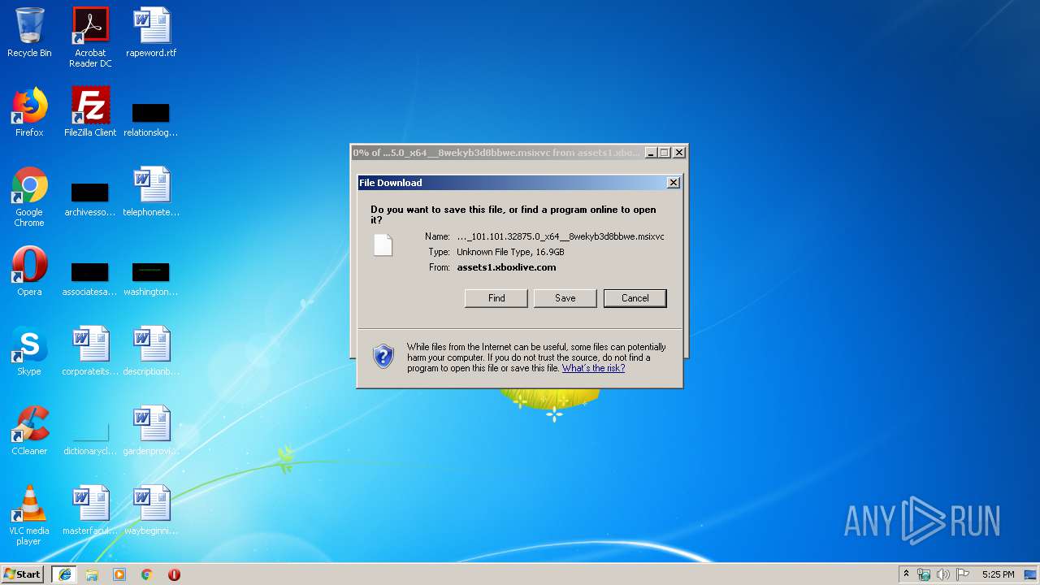Select the descriptionb Word document
Screen dimensions: 1040x585
151,351
